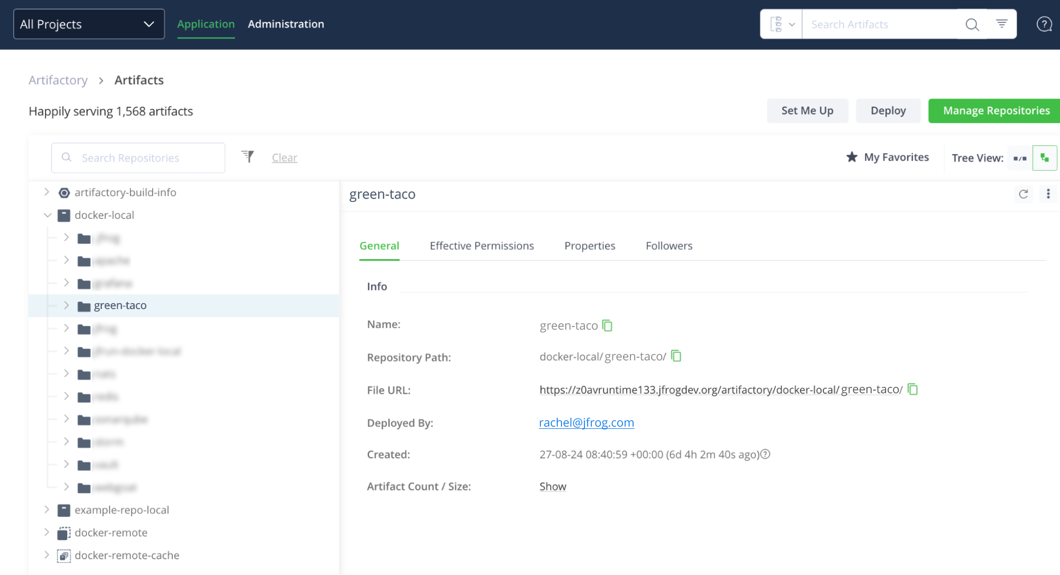Viewport: 1060px width, 575px height.
Task: Open the repository filter funnel icon
Action: click(248, 156)
